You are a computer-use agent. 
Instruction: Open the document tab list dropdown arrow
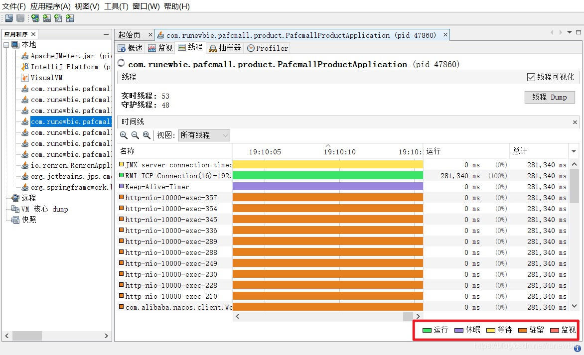pyautogui.click(x=570, y=32)
